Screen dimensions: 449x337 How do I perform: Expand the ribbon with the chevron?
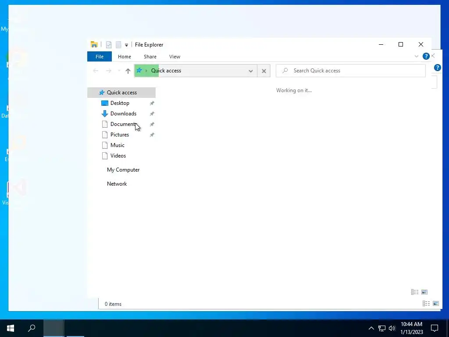[417, 56]
